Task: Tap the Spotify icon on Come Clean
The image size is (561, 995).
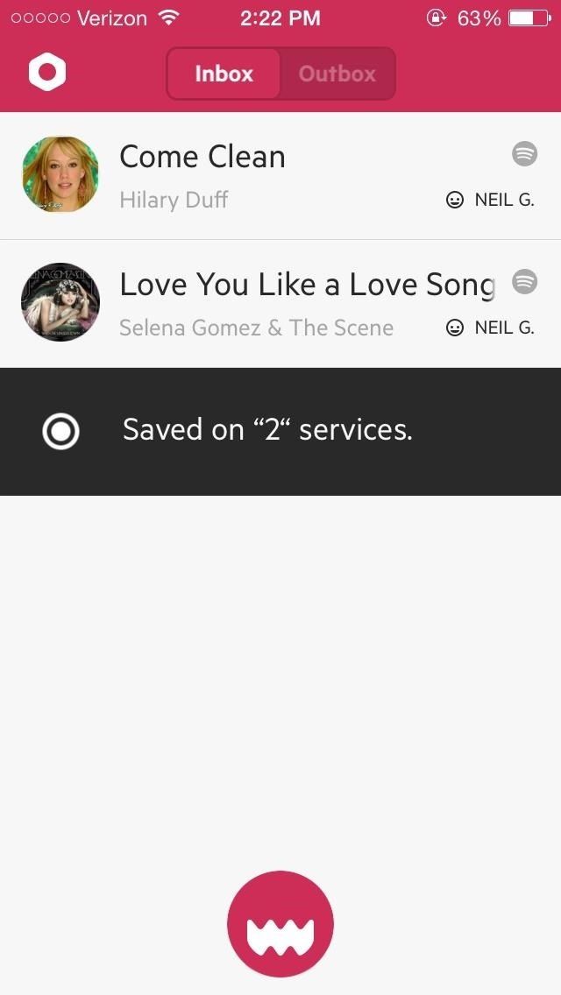Action: coord(524,154)
